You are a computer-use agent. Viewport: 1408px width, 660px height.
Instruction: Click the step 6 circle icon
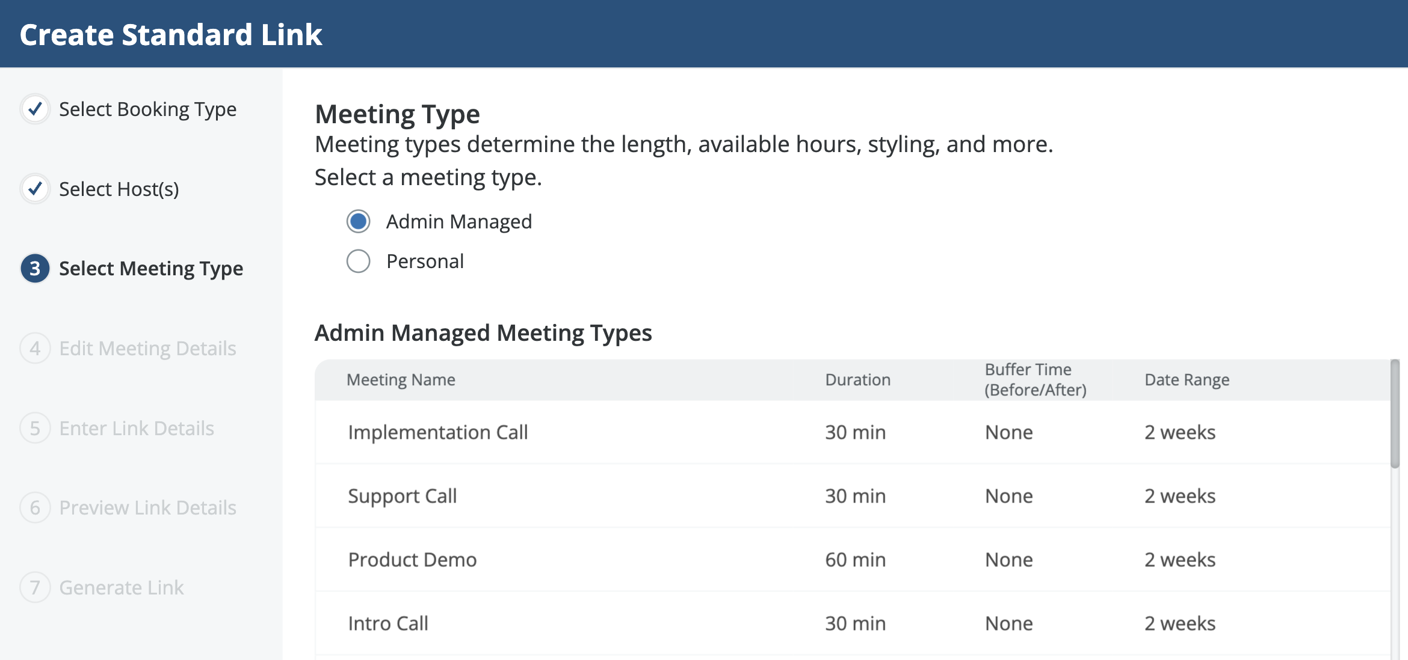click(35, 508)
